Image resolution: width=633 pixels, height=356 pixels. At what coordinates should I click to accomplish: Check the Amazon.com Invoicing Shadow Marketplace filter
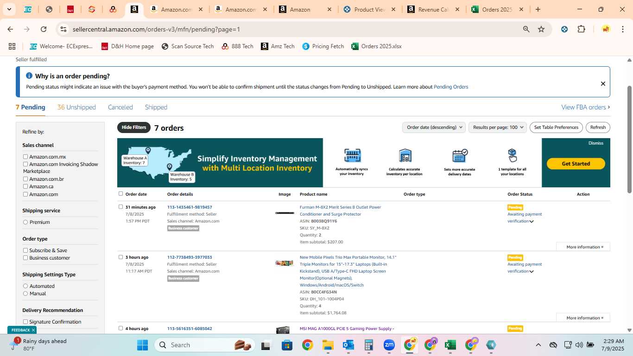pos(25,164)
